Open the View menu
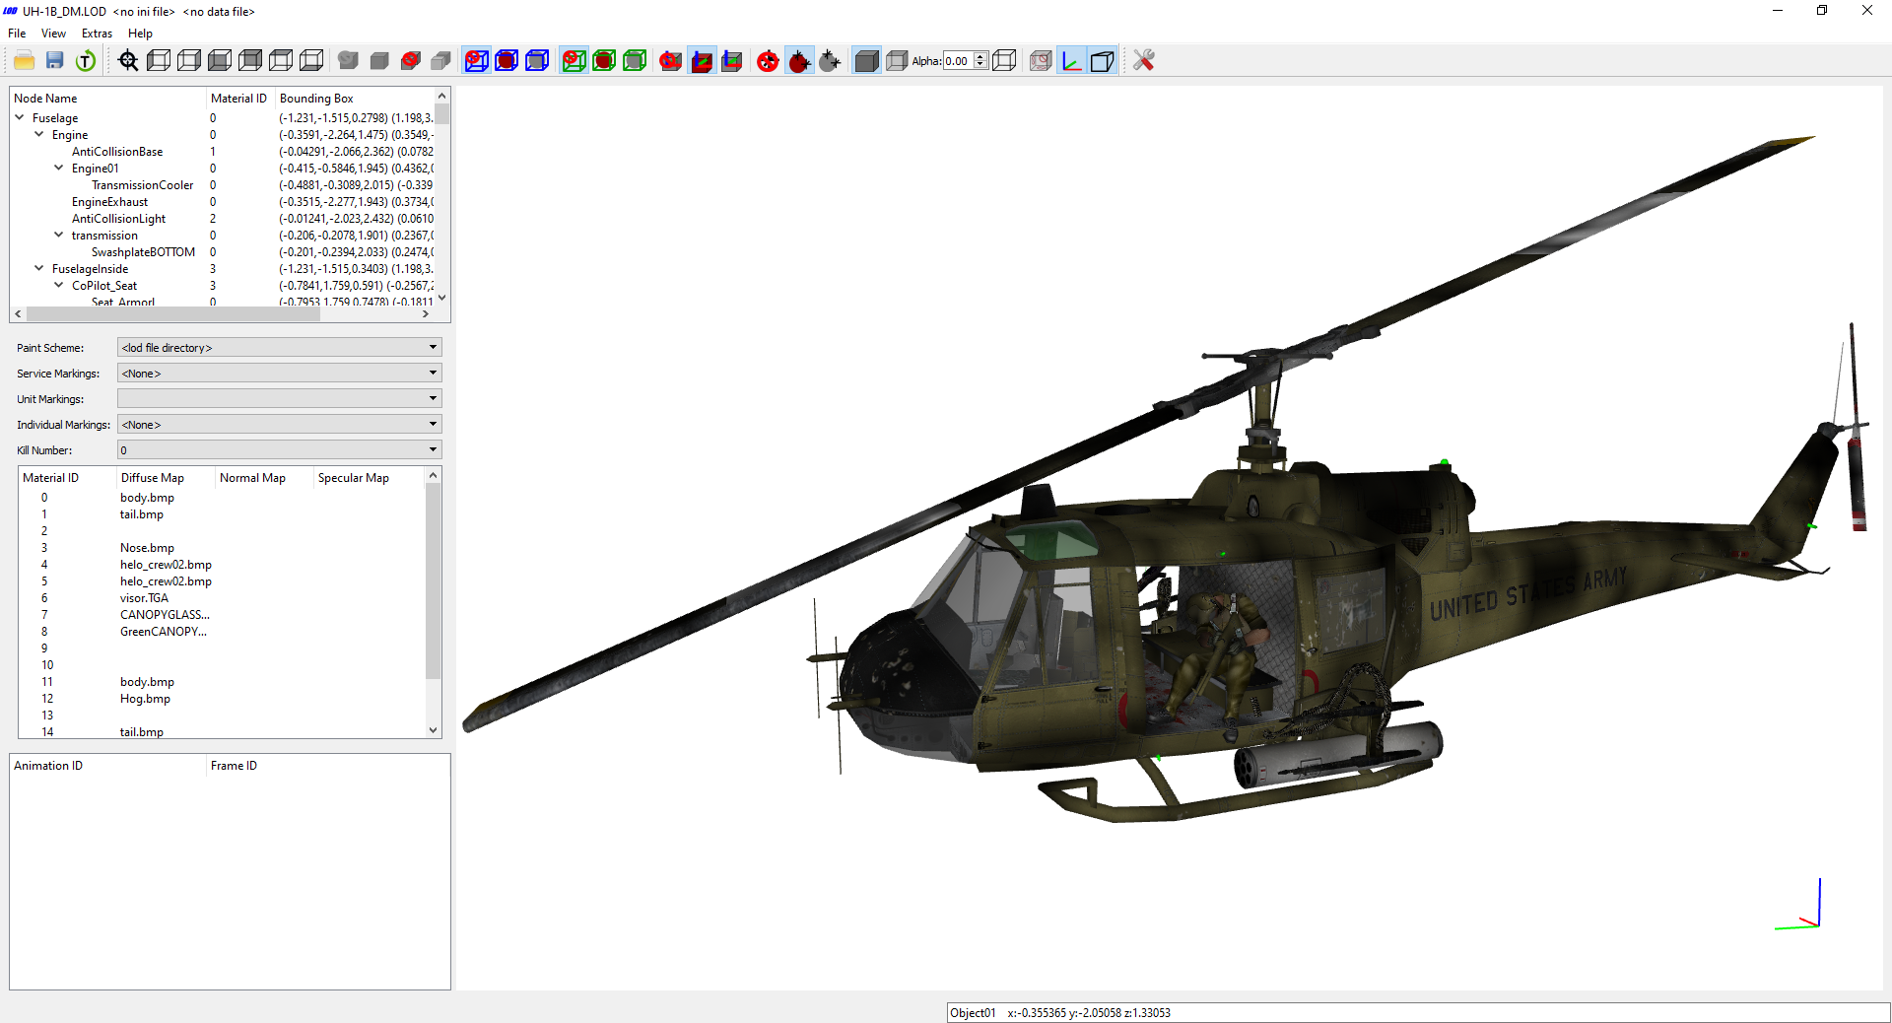 click(53, 34)
